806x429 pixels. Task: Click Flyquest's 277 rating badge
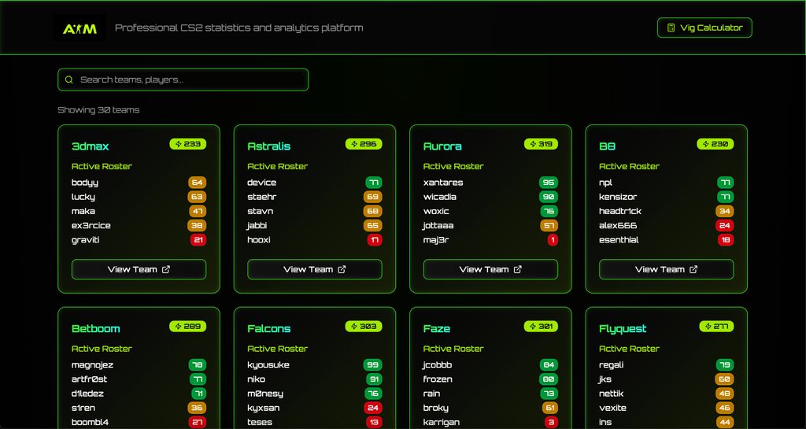click(715, 326)
